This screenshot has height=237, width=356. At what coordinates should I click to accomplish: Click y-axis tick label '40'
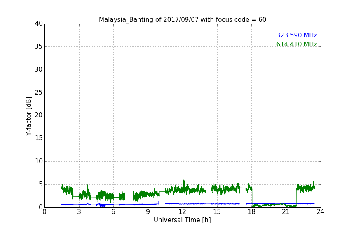pos(39,23)
